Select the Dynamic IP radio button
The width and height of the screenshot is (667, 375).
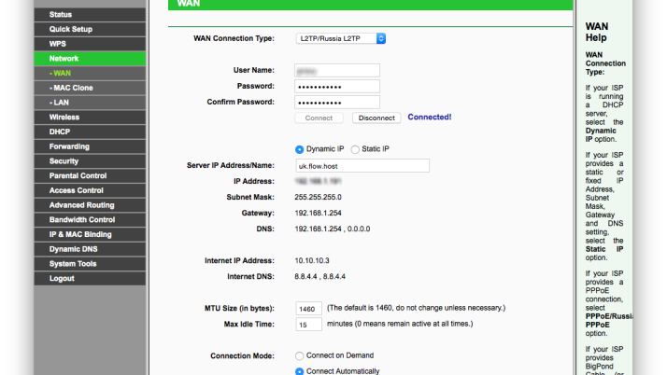pyautogui.click(x=300, y=149)
